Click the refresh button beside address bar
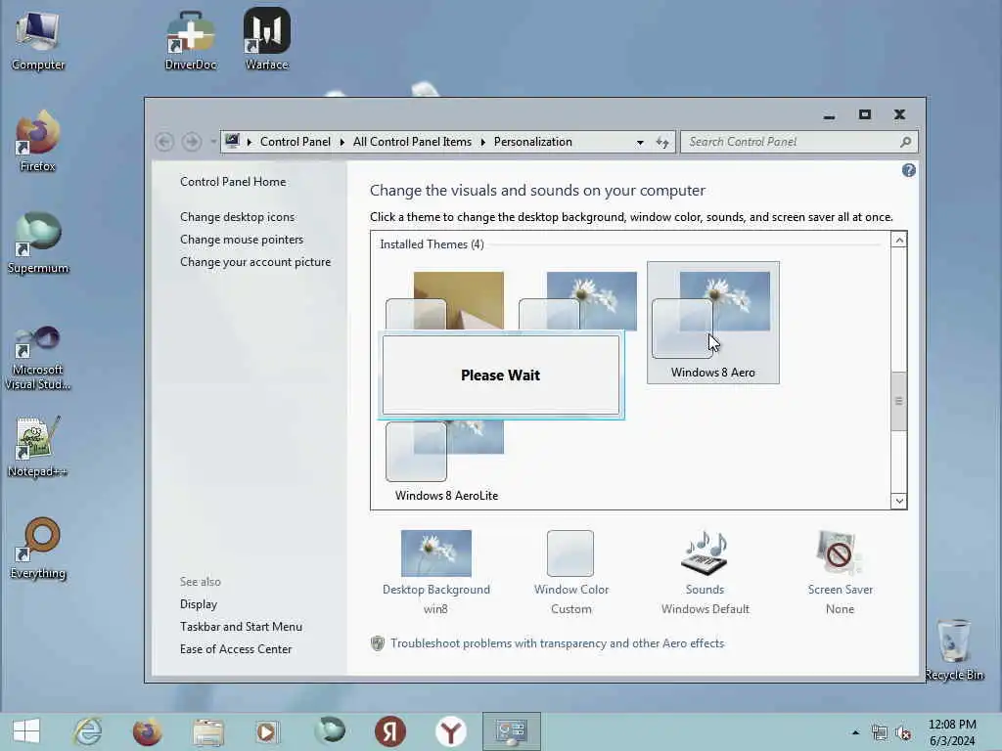This screenshot has width=1002, height=751. tap(662, 142)
